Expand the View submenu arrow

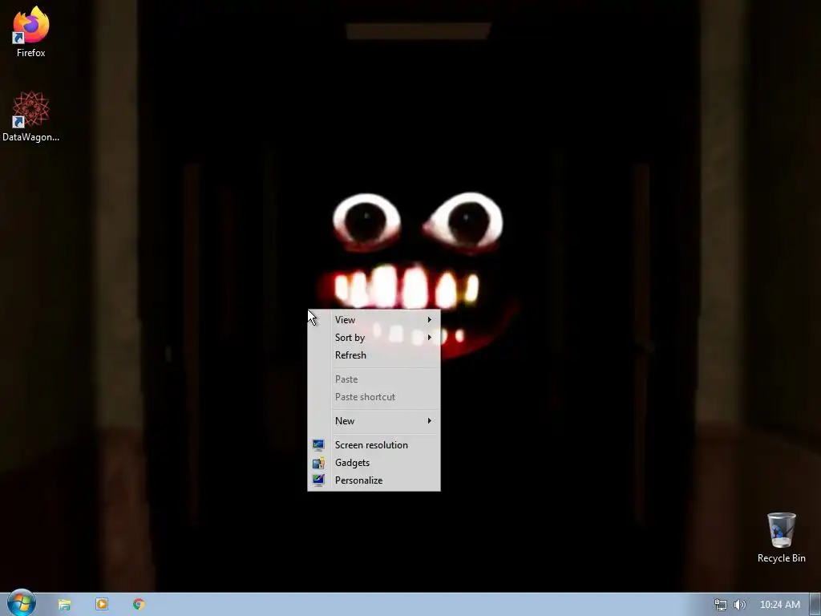pyautogui.click(x=430, y=319)
